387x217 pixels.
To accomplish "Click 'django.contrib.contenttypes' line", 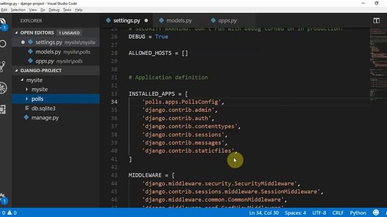I will pyautogui.click(x=191, y=126).
